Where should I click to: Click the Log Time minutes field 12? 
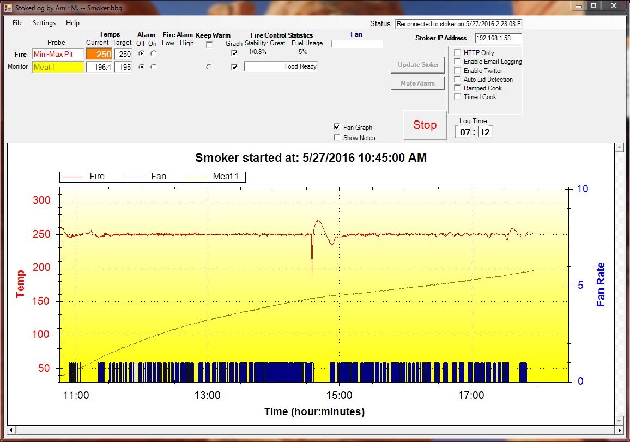coord(485,132)
